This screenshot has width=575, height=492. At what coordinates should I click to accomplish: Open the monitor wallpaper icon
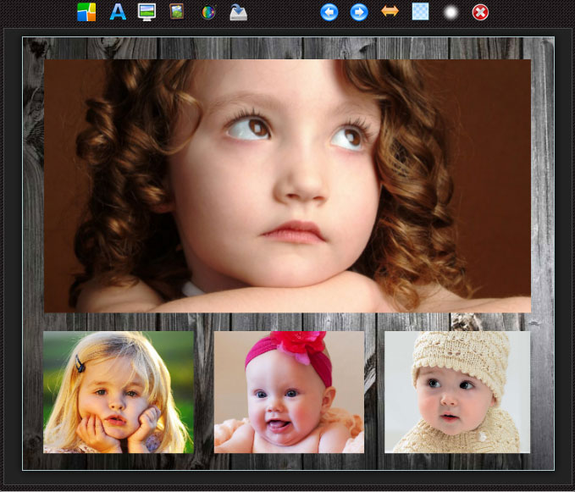click(147, 12)
